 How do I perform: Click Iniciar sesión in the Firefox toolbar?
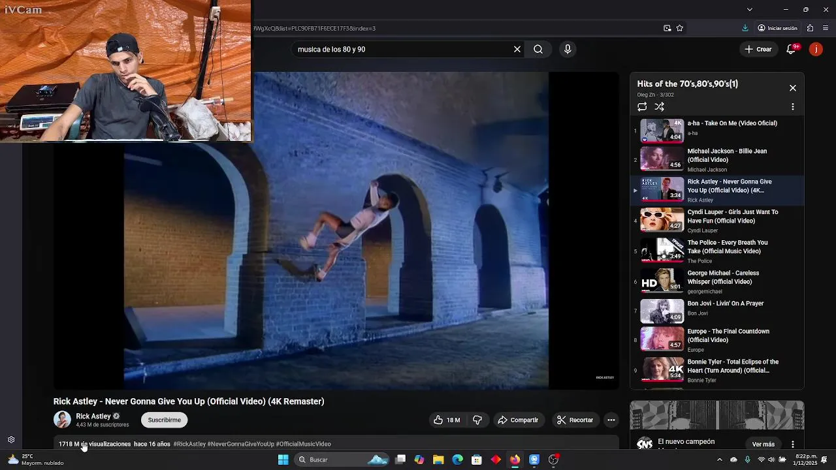click(x=777, y=28)
